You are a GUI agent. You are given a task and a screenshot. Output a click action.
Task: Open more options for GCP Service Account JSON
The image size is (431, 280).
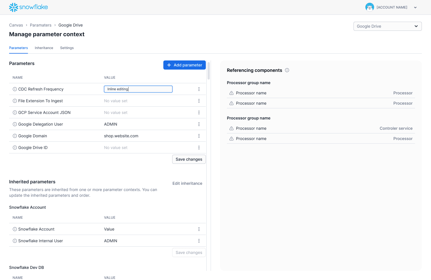click(199, 113)
